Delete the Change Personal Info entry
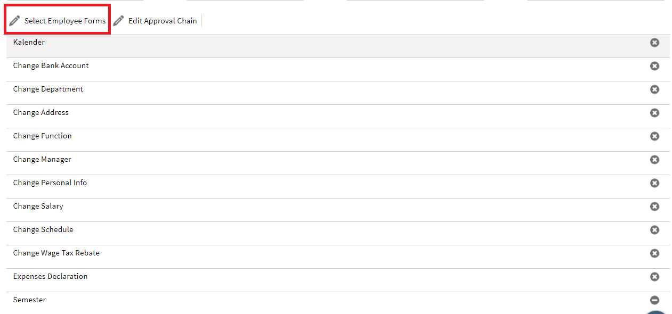672x314 pixels. pos(654,183)
